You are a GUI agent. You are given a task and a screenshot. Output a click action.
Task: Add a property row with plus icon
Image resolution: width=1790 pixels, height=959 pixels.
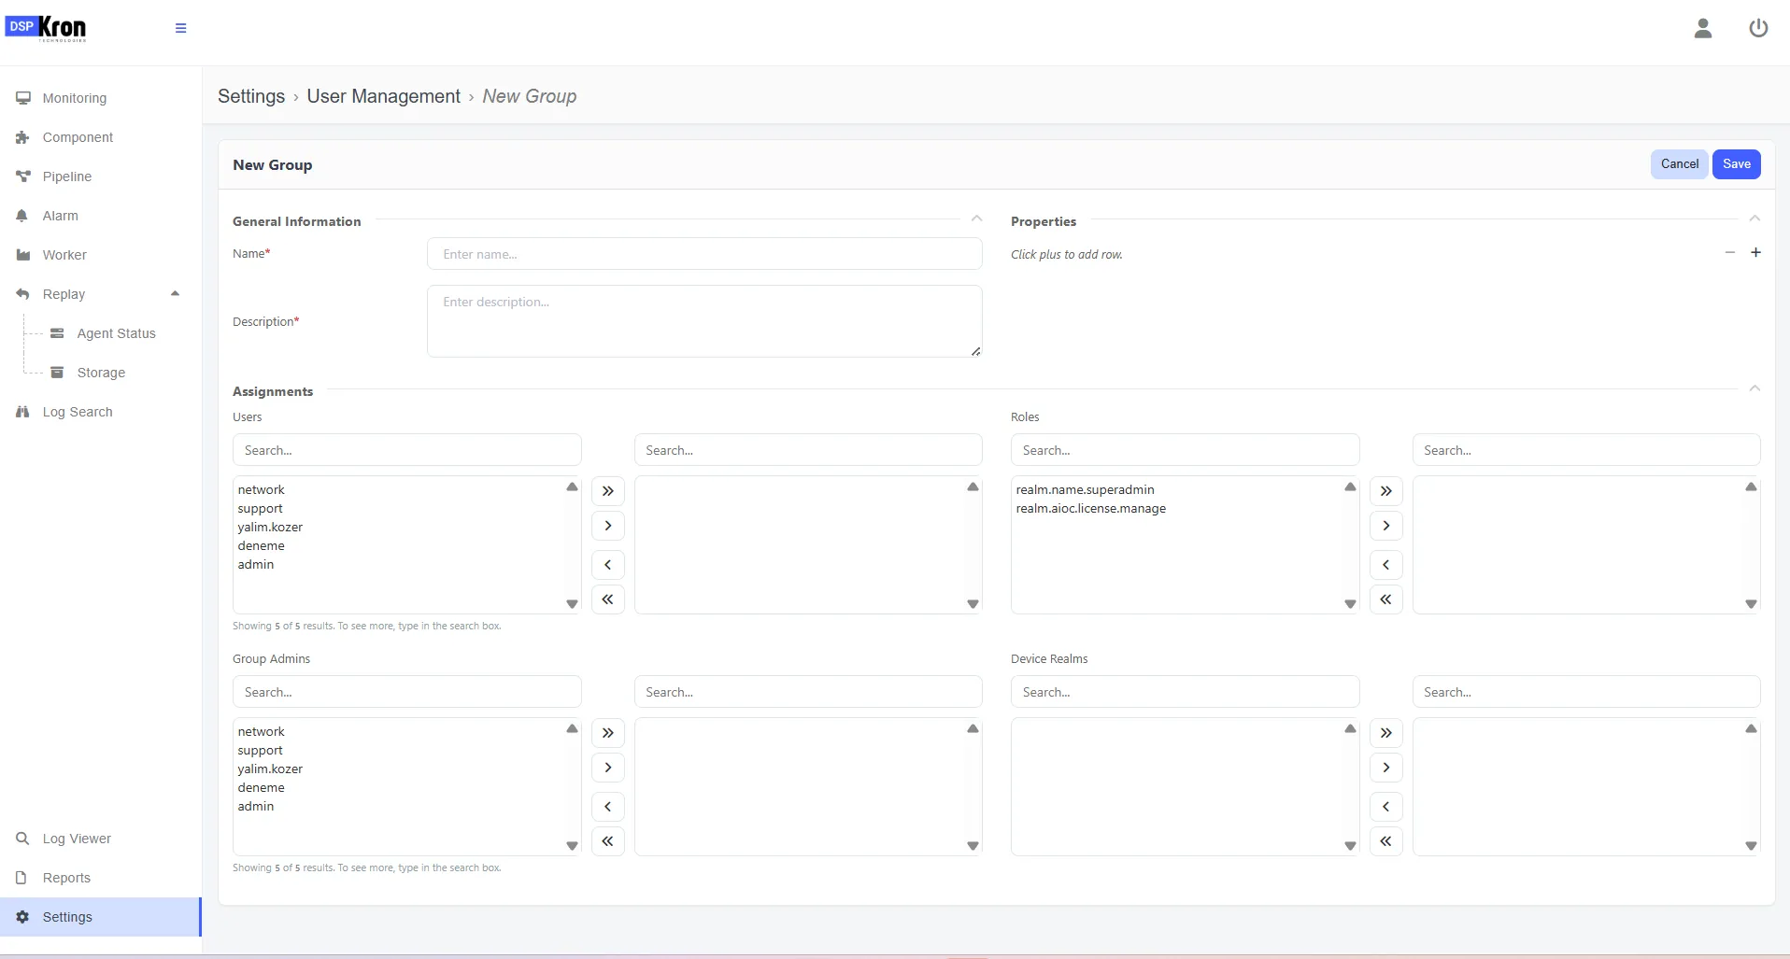1755,252
